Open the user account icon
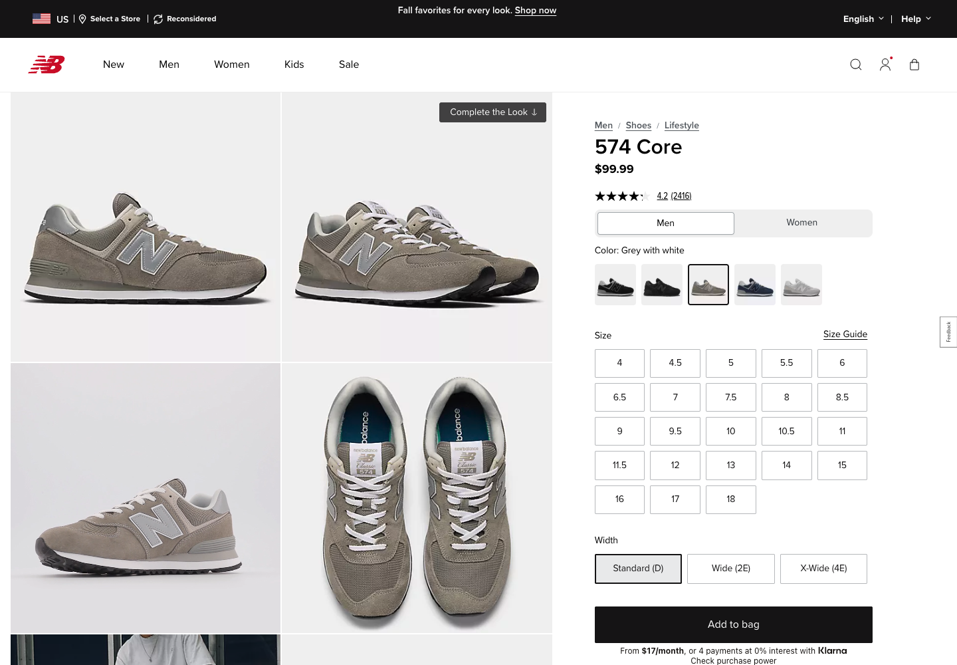Screen dimensions: 957x665 (885, 65)
